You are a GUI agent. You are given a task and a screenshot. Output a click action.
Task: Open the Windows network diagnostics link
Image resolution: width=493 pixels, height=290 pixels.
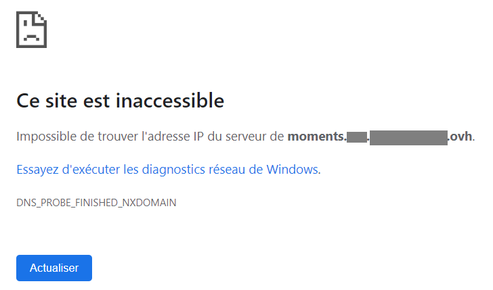[x=168, y=170]
